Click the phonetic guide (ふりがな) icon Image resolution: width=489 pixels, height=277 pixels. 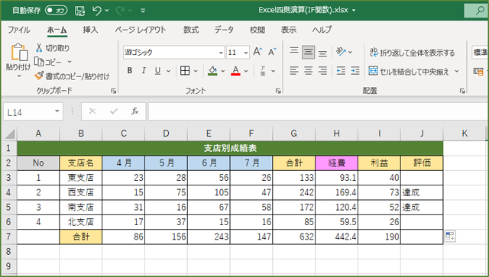coord(263,71)
